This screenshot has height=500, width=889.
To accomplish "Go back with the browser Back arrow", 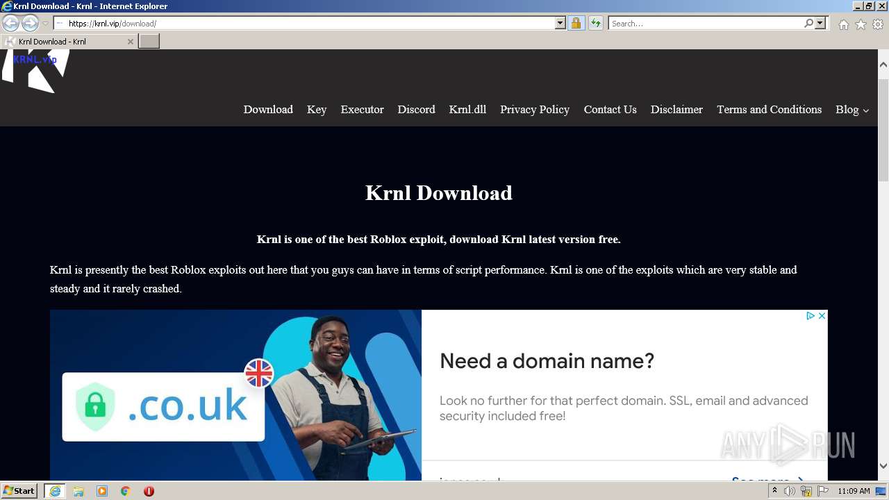I will [10, 23].
